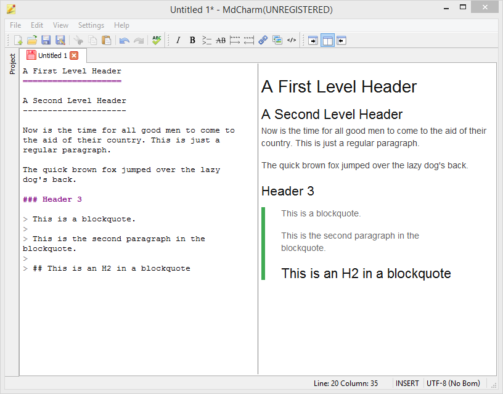This screenshot has width=503, height=394.
Task: Click the spell check ABC icon
Action: [157, 41]
